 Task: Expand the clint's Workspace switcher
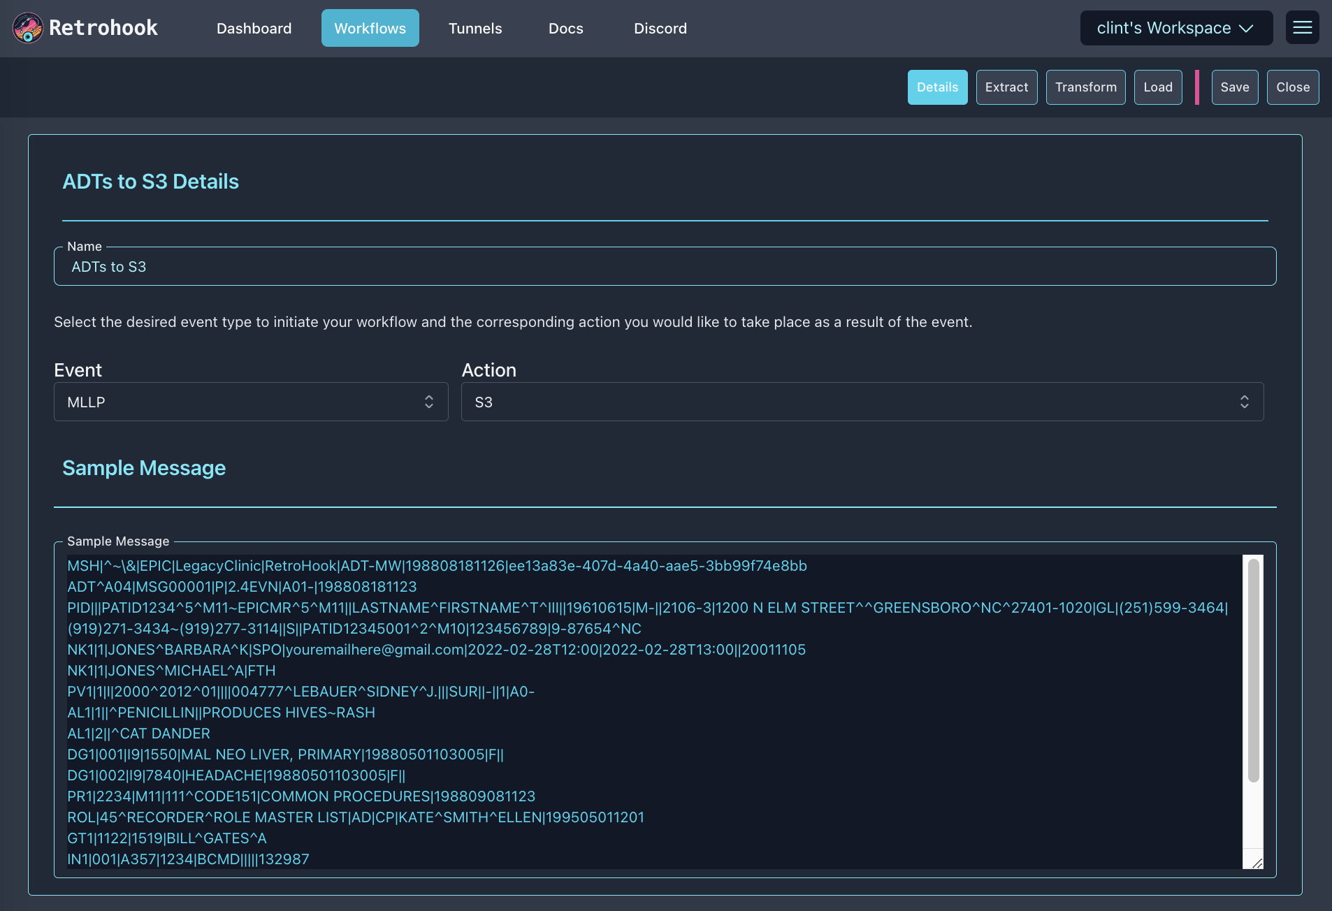point(1176,28)
